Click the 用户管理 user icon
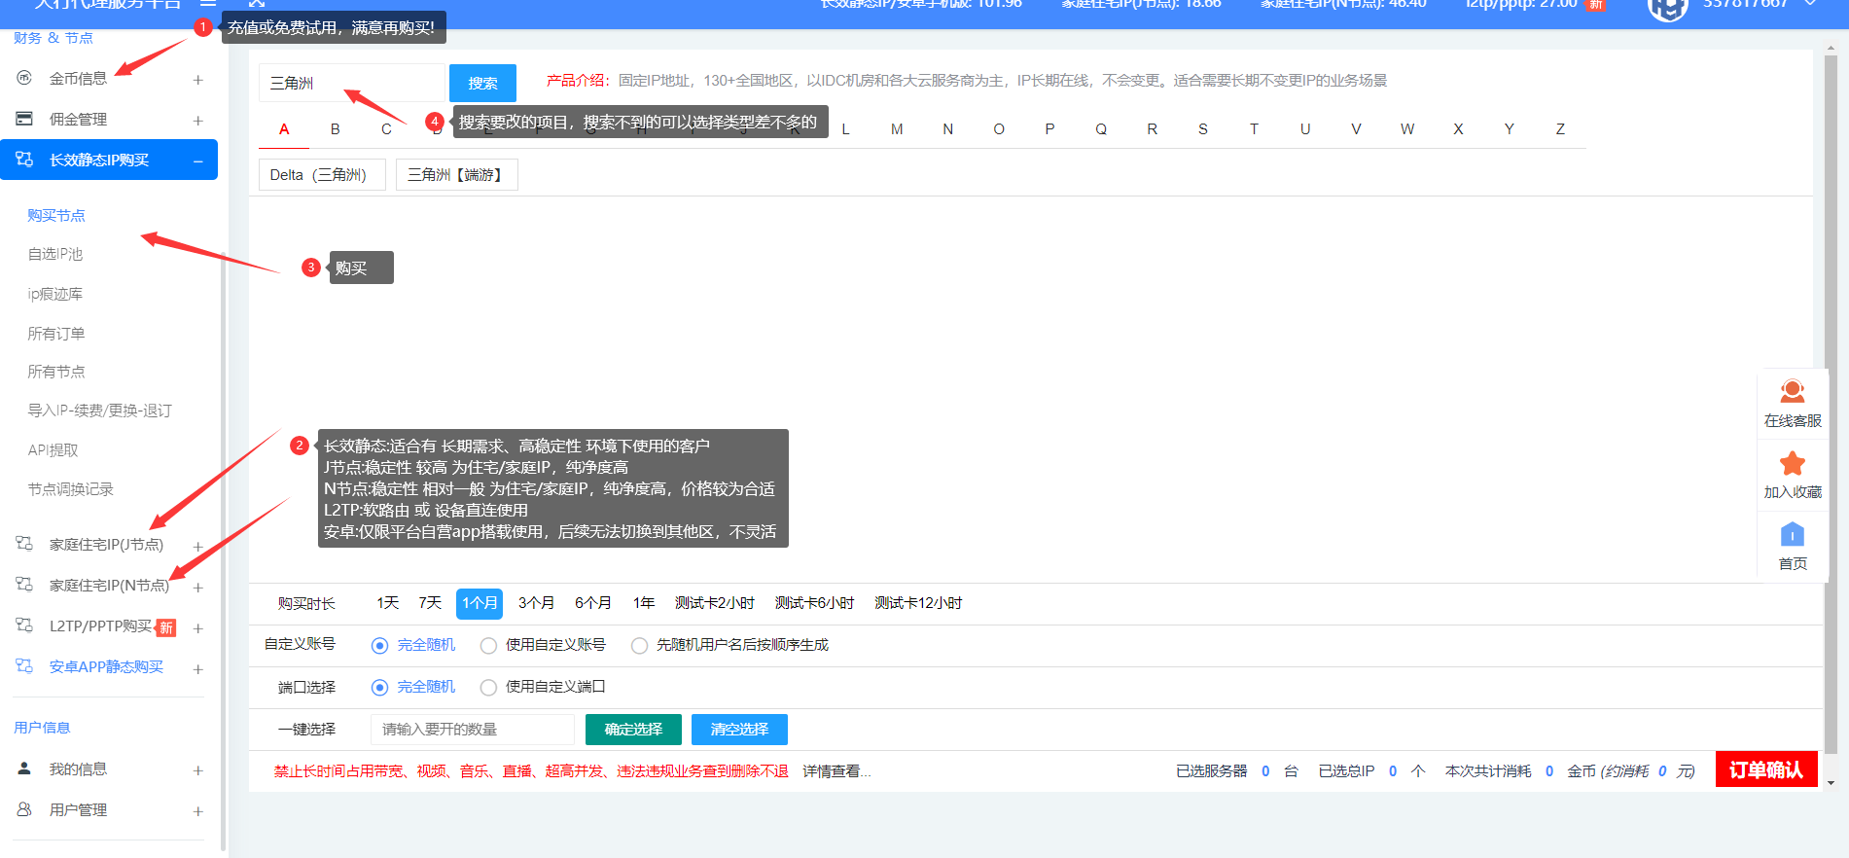 coord(24,809)
